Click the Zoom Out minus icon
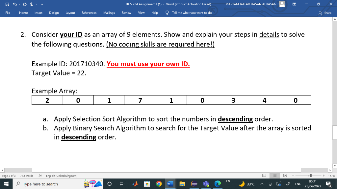The image size is (337, 189). [293, 175]
